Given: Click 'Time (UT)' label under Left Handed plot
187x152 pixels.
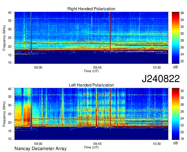Looking at the screenshot, I should click(x=91, y=147).
